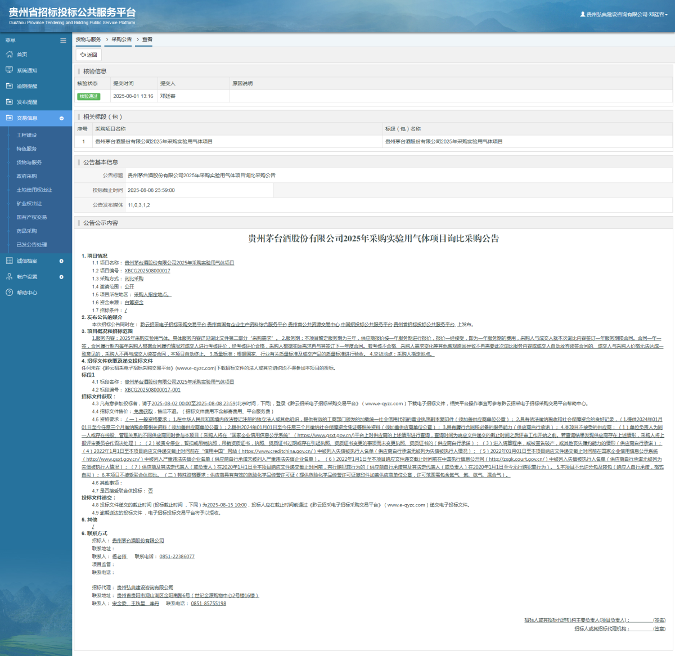This screenshot has width=675, height=656.
Task: Collapse the sidebar with the hamburger icon
Action: point(63,41)
